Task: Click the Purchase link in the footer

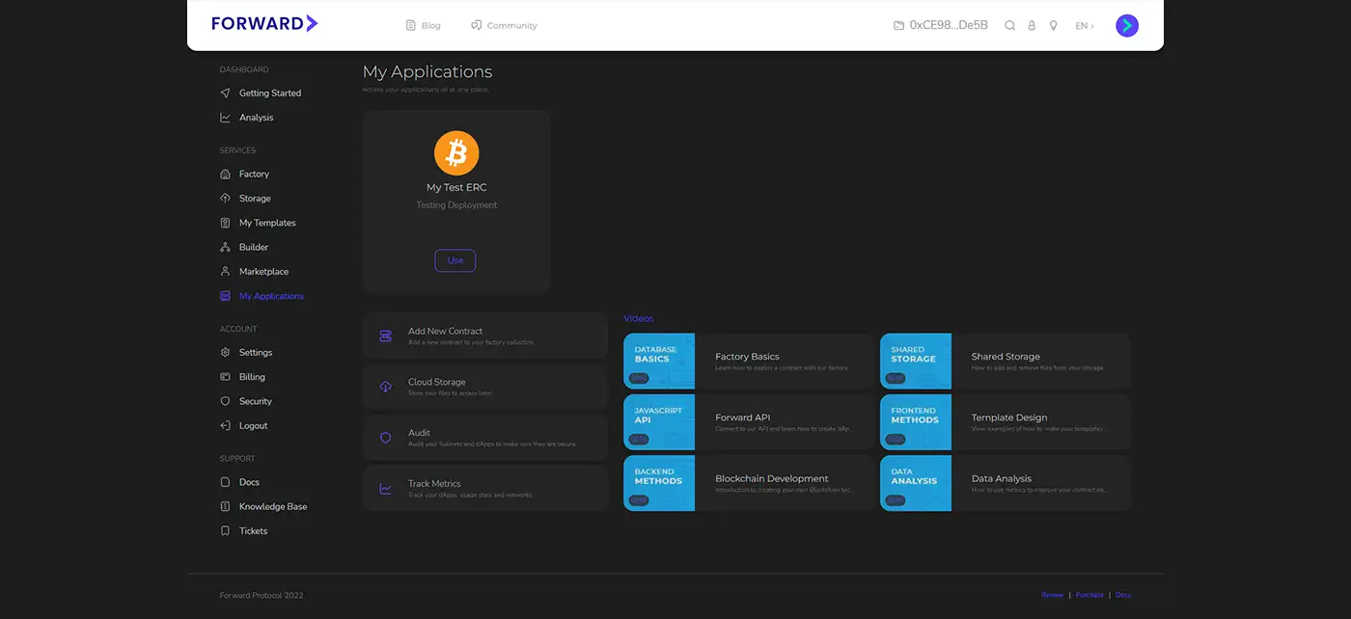Action: pos(1089,595)
